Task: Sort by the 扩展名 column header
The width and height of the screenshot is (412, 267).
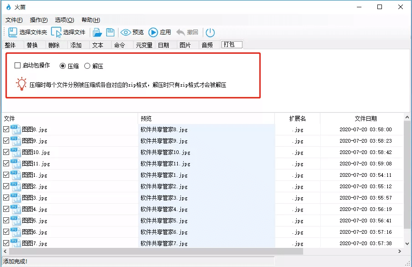Action: pos(297,118)
